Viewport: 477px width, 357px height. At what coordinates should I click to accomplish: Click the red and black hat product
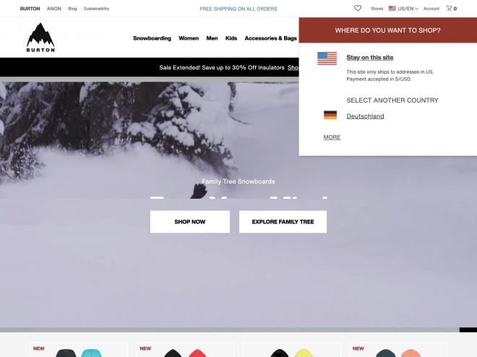pos(185,350)
